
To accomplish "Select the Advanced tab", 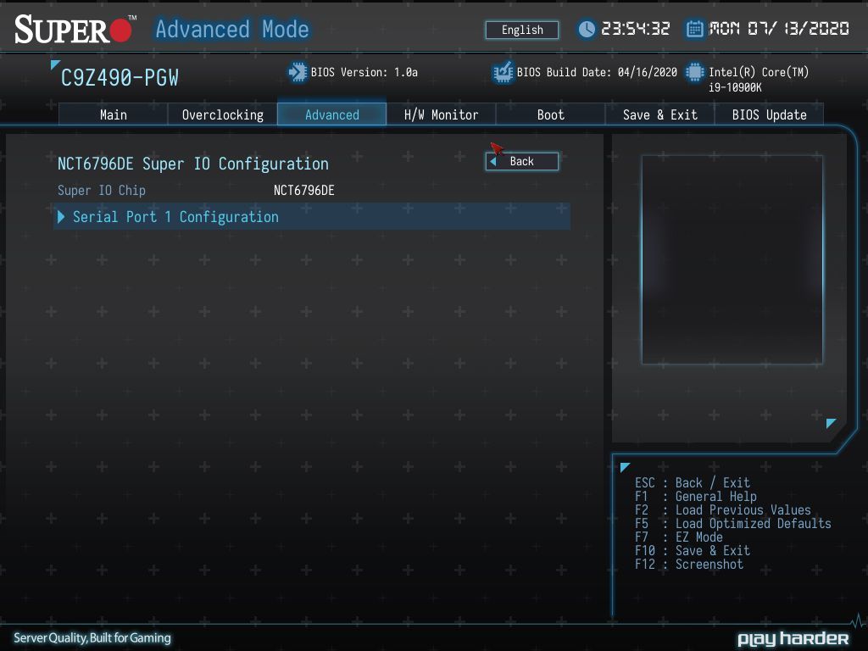I will tap(332, 114).
